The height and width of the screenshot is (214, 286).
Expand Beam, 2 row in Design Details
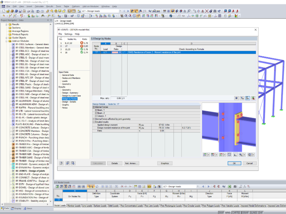[x=96, y=113]
